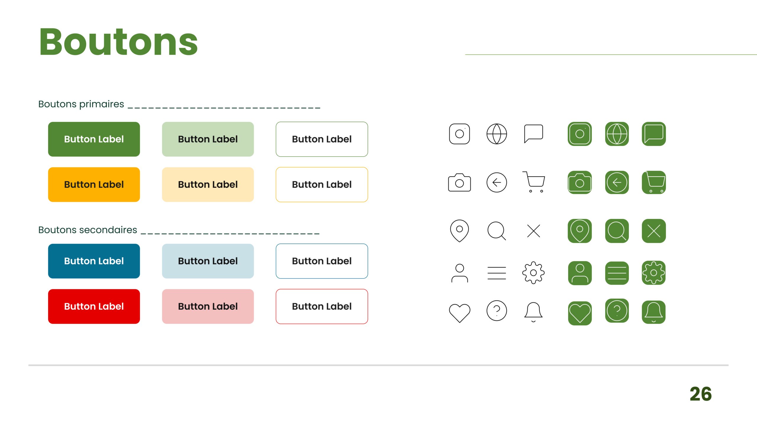Open the outlined hamburger menu icon

click(x=496, y=273)
